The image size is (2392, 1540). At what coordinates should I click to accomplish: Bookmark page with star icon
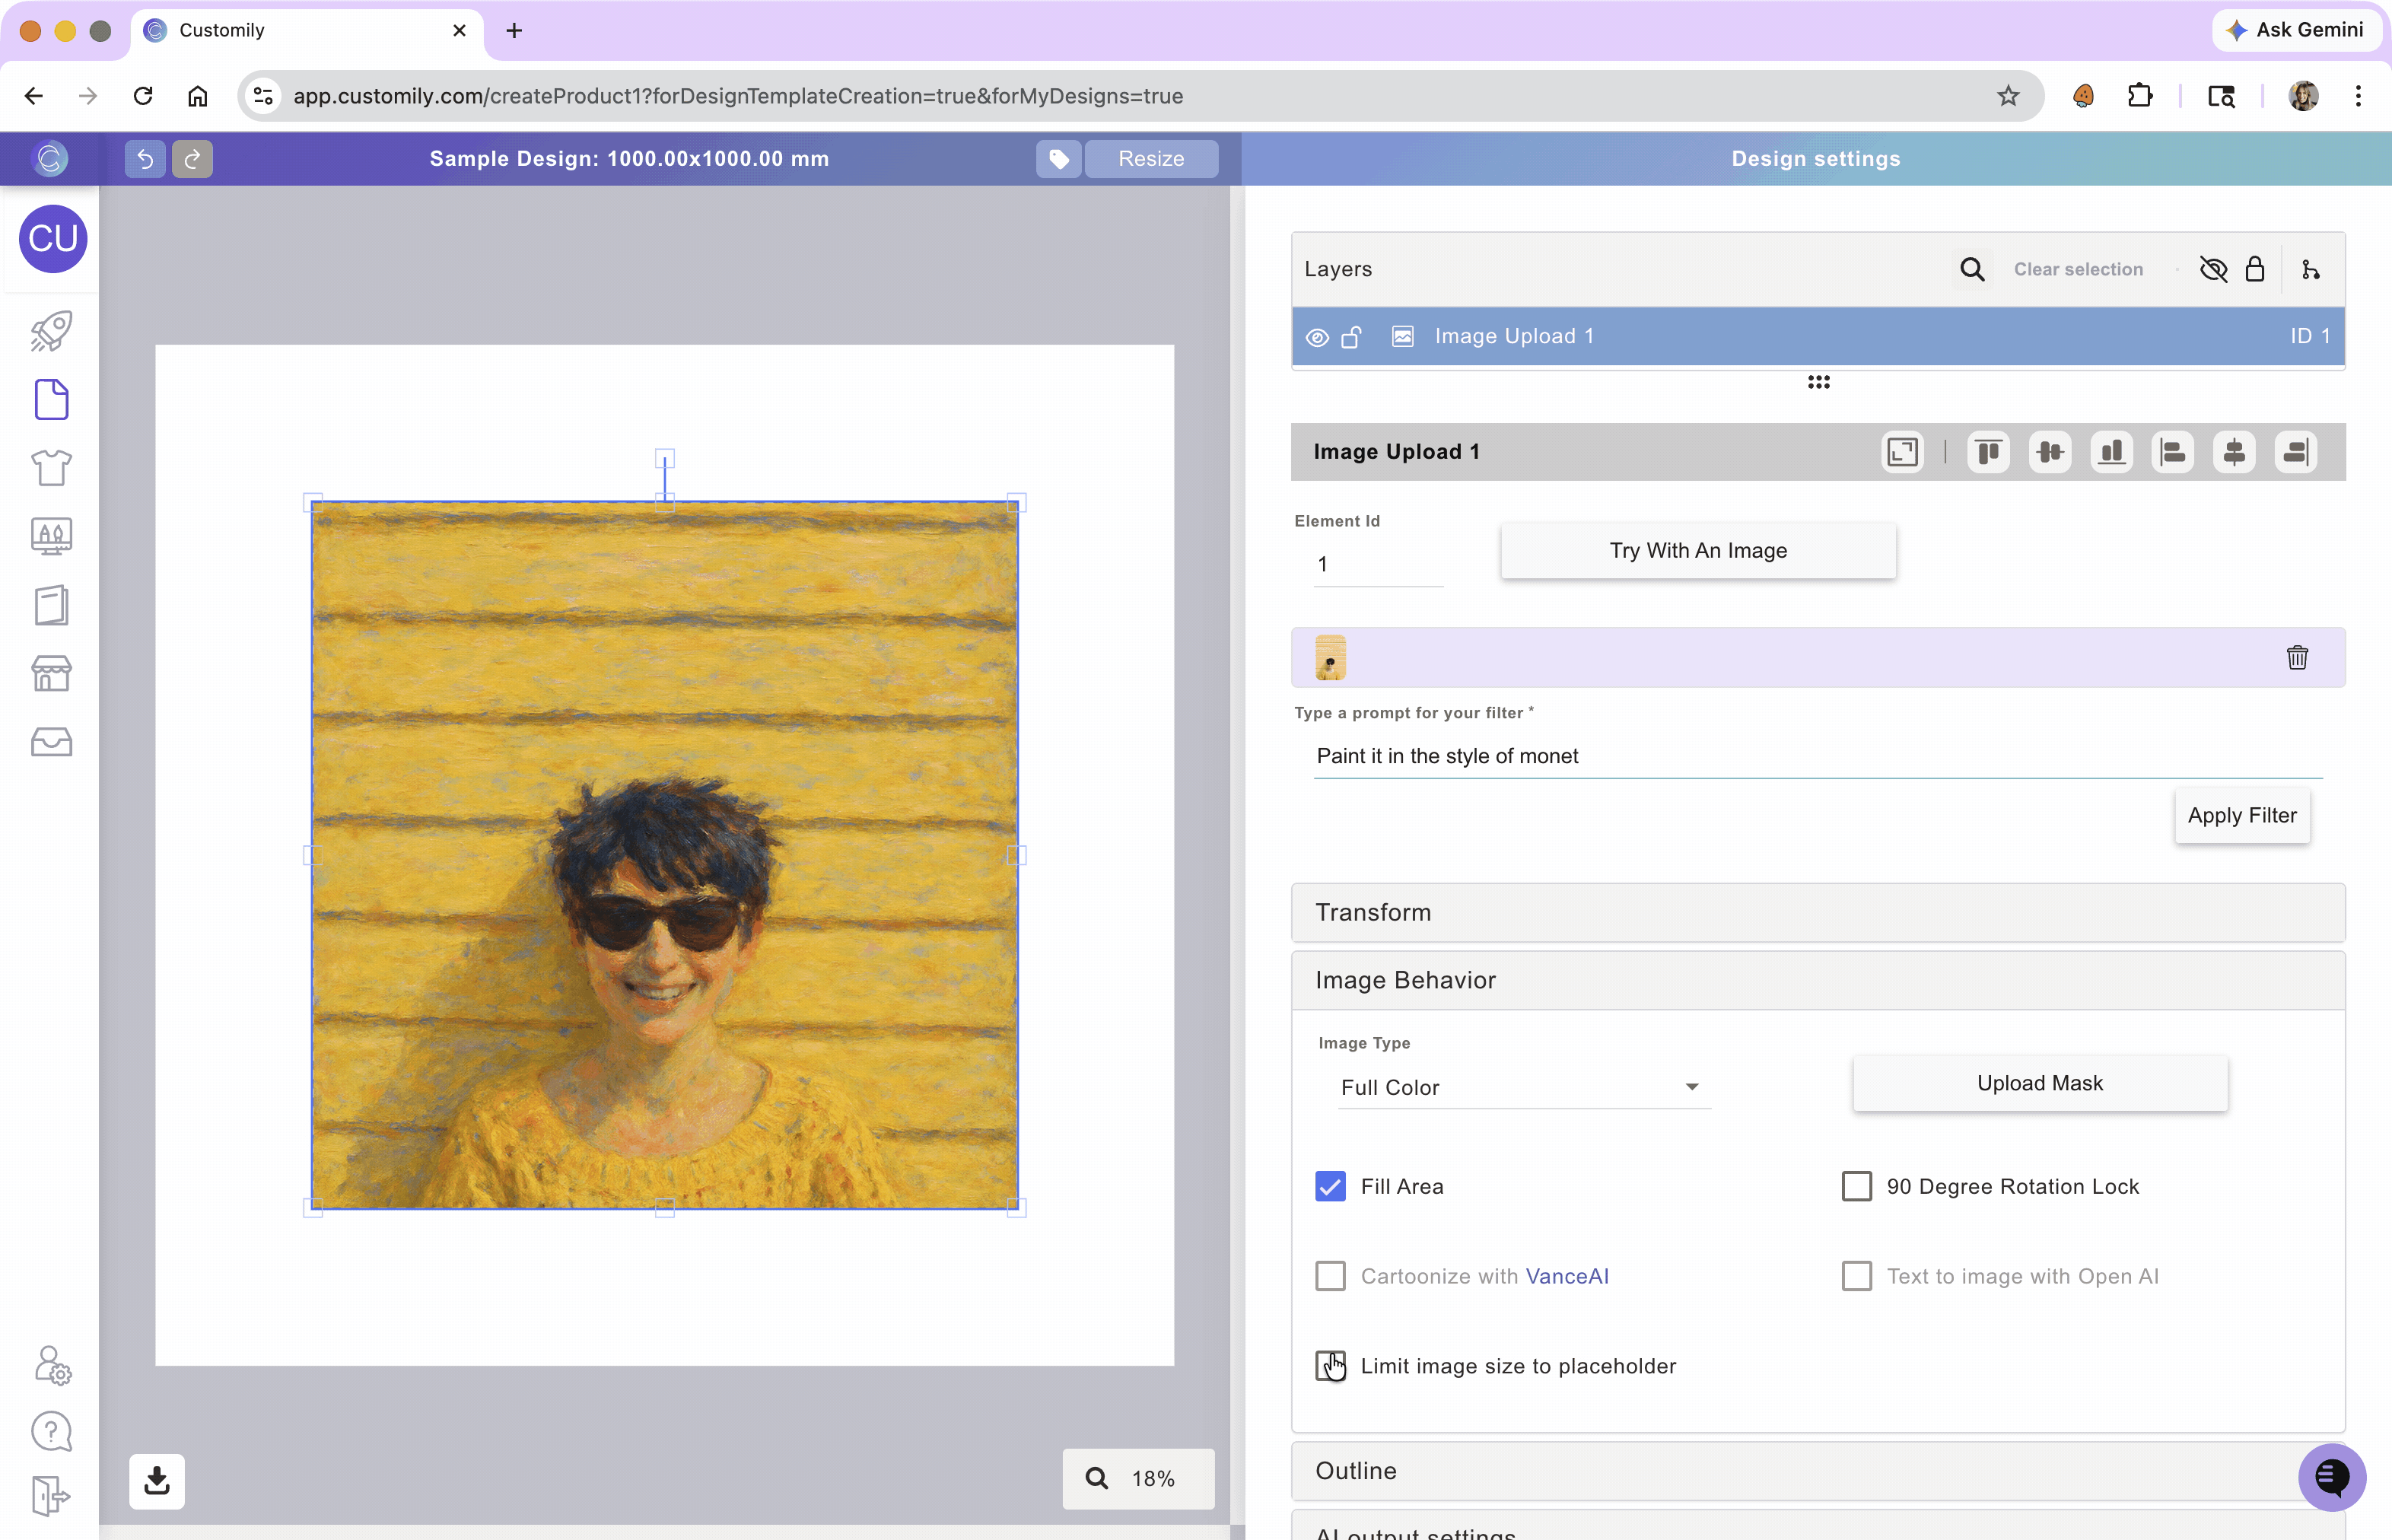(x=2007, y=96)
